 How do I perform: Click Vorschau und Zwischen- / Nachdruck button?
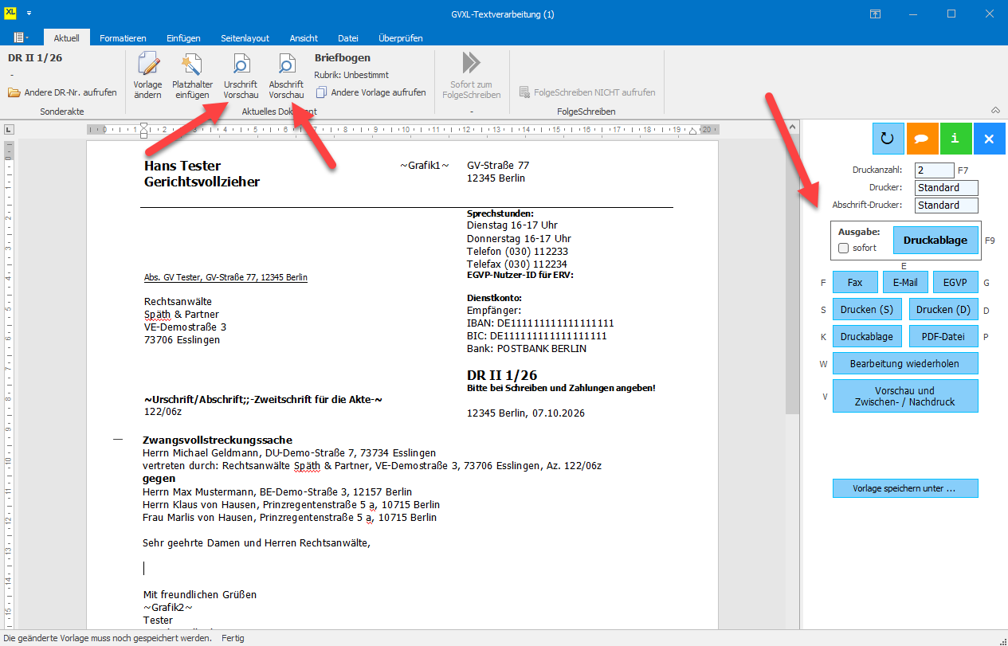tap(905, 396)
